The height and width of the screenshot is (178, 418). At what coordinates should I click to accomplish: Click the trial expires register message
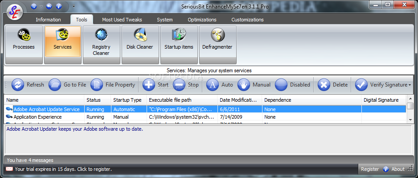63,169
